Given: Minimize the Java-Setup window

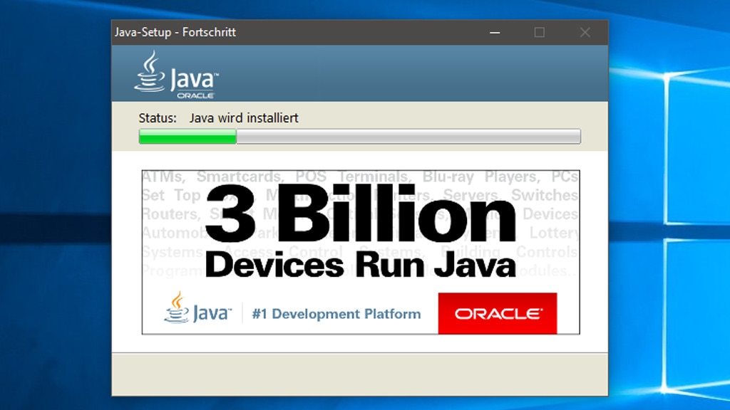Looking at the screenshot, I should point(493,33).
